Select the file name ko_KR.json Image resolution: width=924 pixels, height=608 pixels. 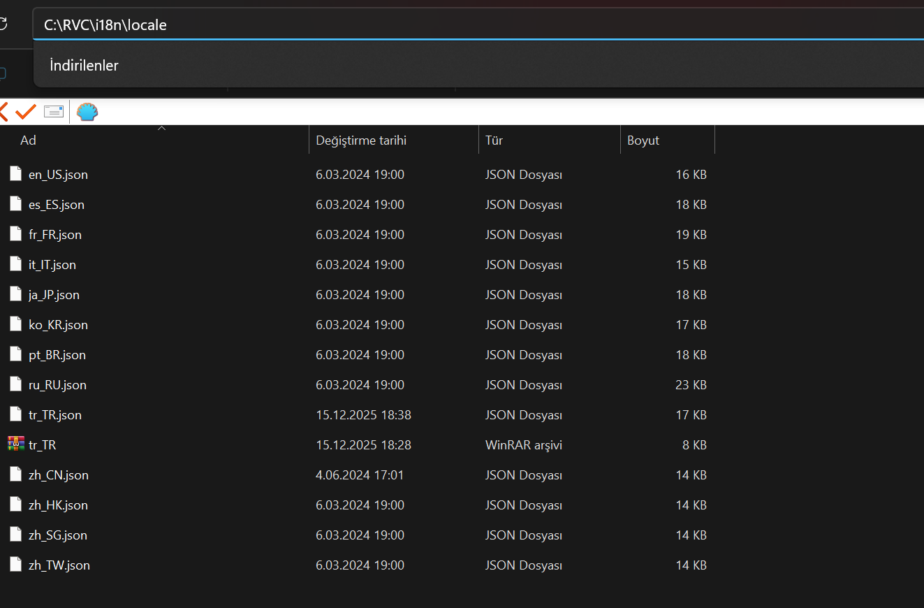58,325
